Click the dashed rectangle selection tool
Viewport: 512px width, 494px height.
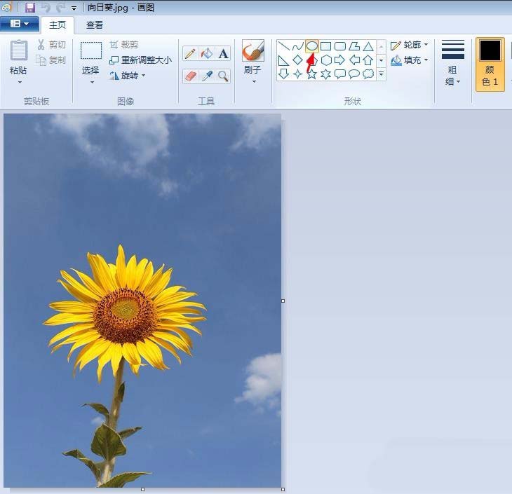91,50
